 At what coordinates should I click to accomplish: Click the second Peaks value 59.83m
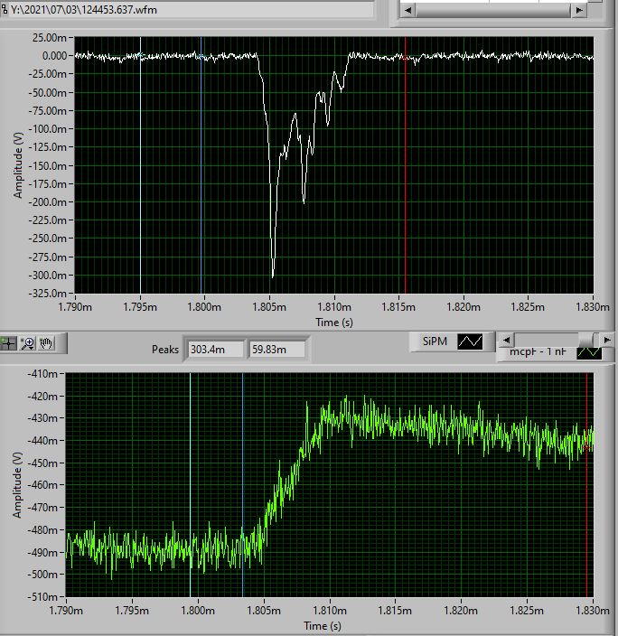click(276, 349)
